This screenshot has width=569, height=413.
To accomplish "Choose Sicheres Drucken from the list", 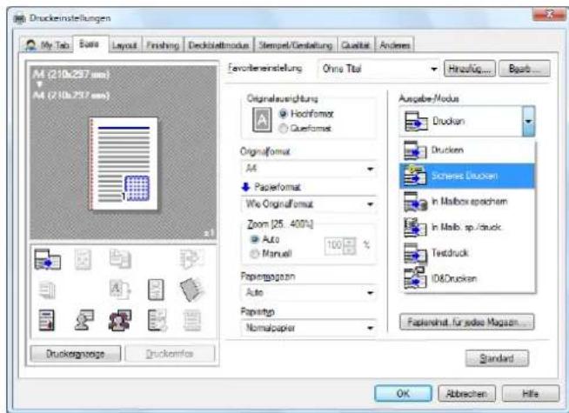I will click(467, 176).
